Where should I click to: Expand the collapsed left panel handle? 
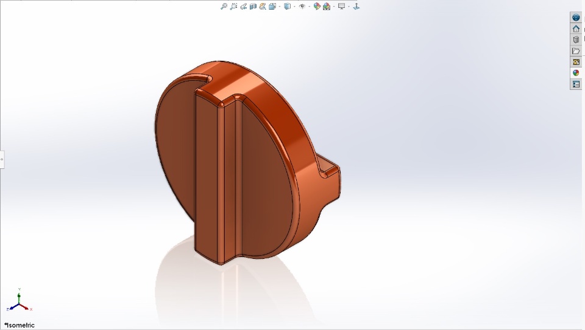[2, 160]
